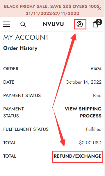
Task: Open the user account icon
Action: (80, 24)
